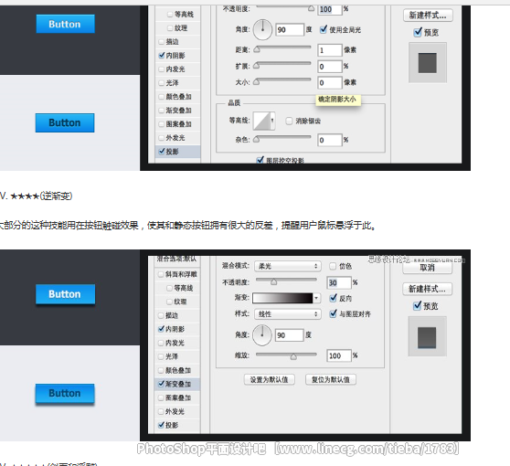Click the 取消 button

point(427,268)
